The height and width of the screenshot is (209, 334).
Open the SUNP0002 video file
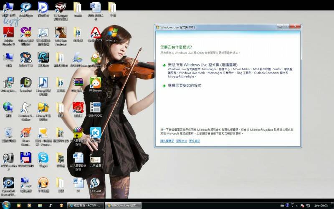click(x=96, y=110)
